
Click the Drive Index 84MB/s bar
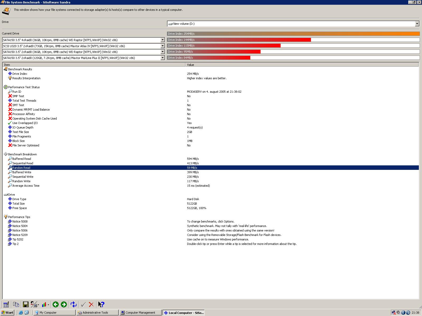[293, 58]
